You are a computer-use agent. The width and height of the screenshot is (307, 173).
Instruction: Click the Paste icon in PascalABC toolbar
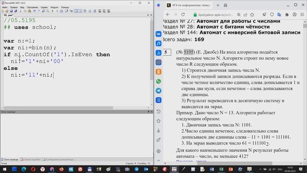(x=29, y=11)
